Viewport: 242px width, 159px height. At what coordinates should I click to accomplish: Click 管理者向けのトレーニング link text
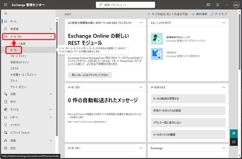(x=178, y=37)
